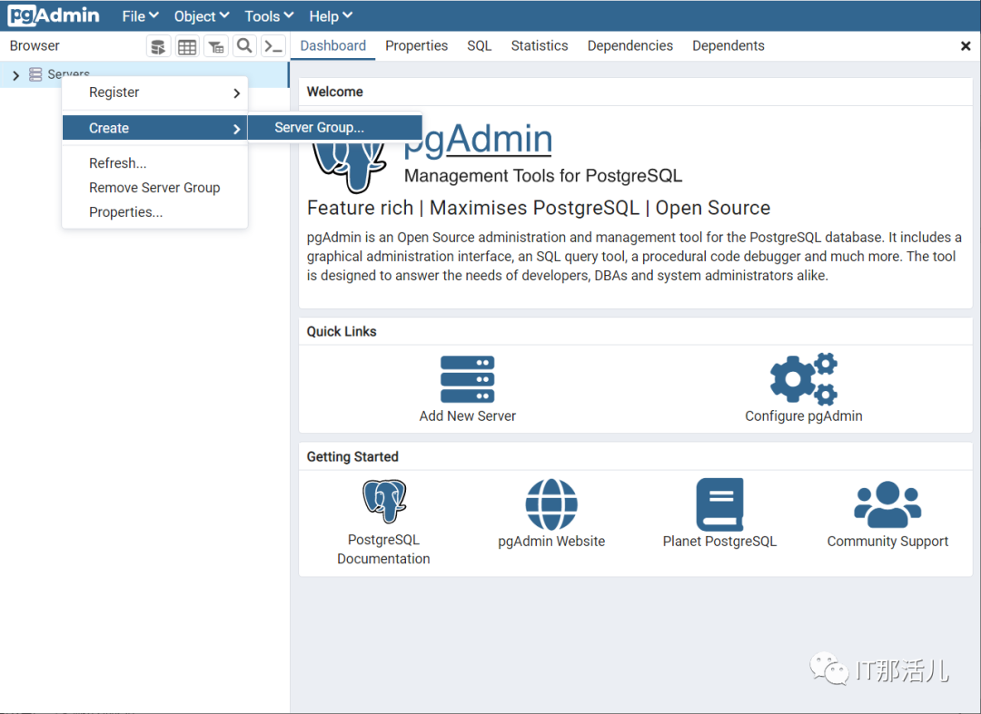Viewport: 981px width, 714px height.
Task: Click the View Data table icon
Action: click(187, 46)
